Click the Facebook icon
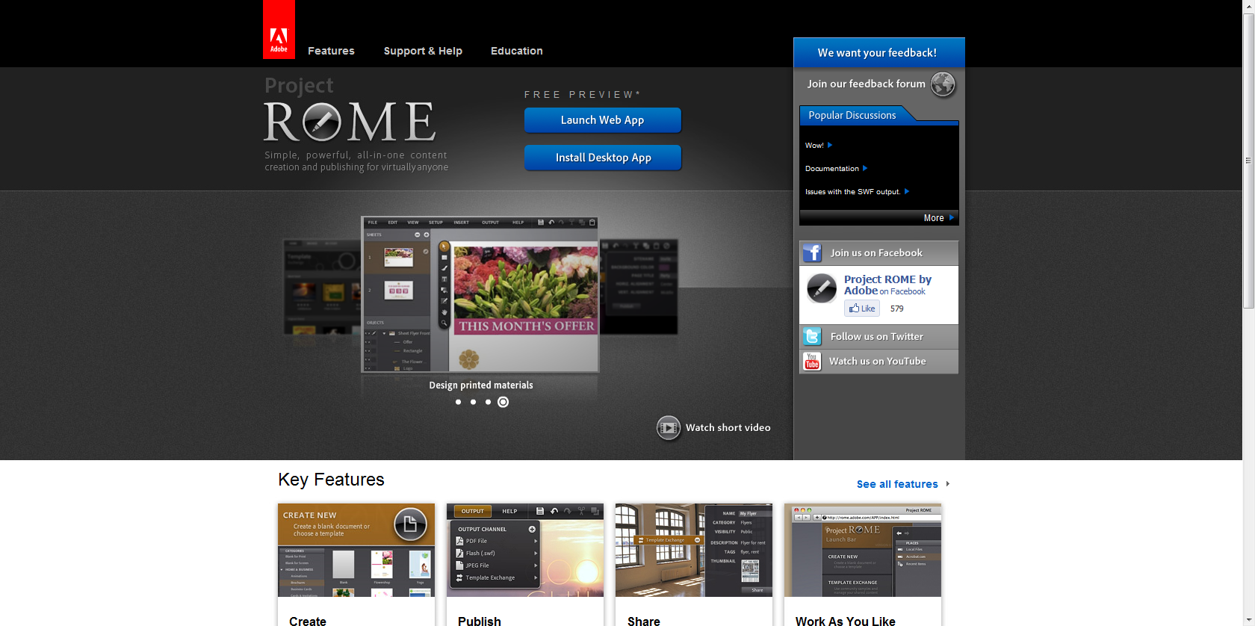The image size is (1255, 626). 812,253
